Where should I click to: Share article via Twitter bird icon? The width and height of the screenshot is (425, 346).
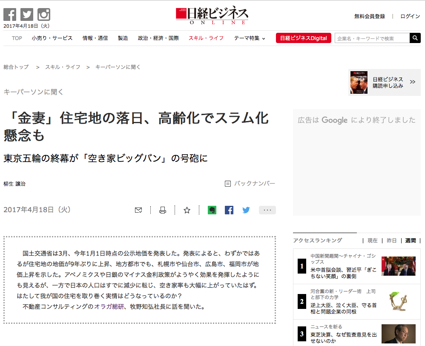pyautogui.click(x=246, y=210)
